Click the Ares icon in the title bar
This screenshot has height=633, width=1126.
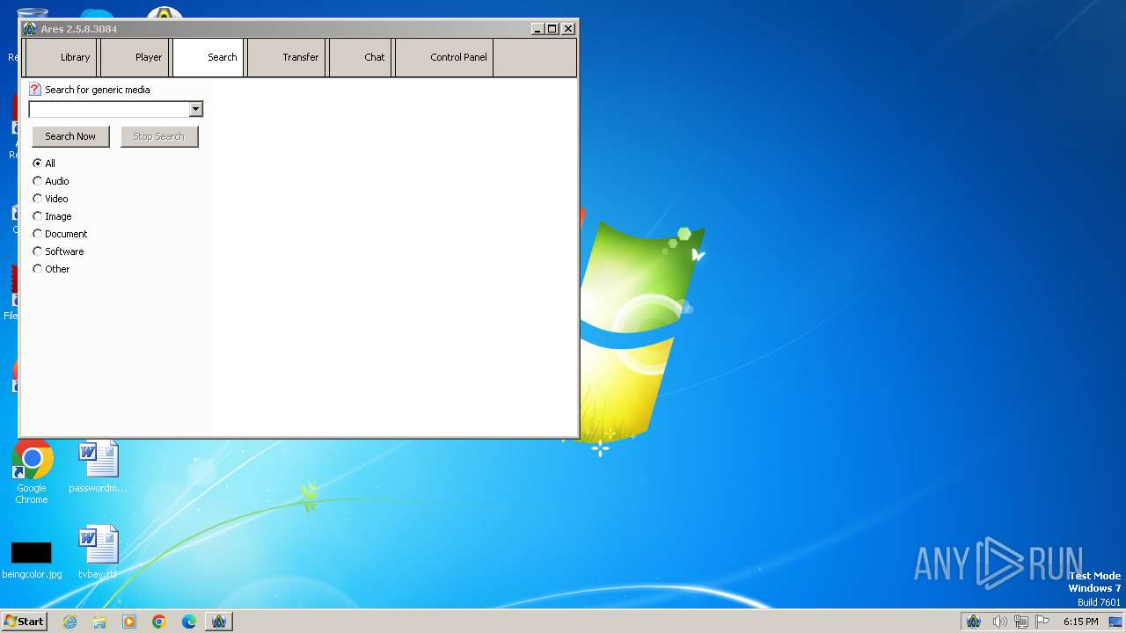30,29
